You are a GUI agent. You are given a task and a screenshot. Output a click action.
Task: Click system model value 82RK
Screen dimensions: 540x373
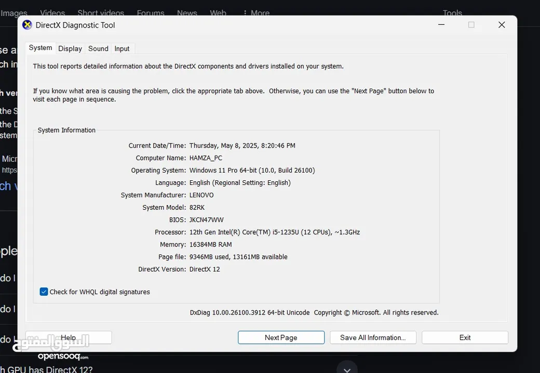coord(197,207)
